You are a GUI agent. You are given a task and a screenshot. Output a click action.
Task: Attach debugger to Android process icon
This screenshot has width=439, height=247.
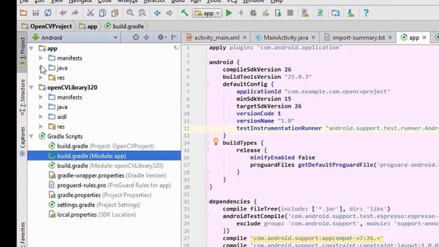278,13
